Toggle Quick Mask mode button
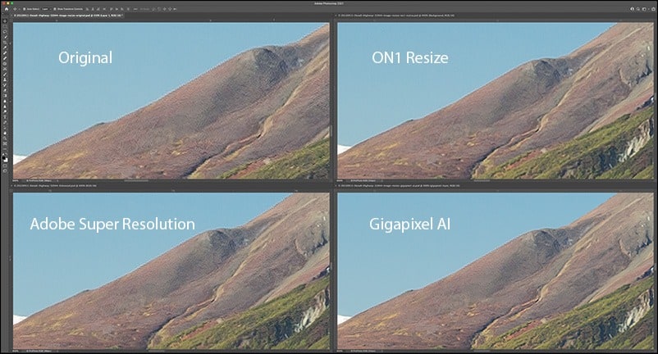658x354 pixels. click(4, 164)
